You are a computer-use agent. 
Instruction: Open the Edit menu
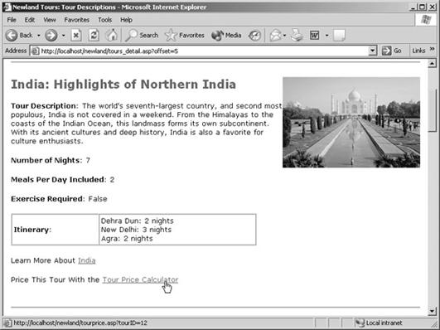click(x=30, y=20)
